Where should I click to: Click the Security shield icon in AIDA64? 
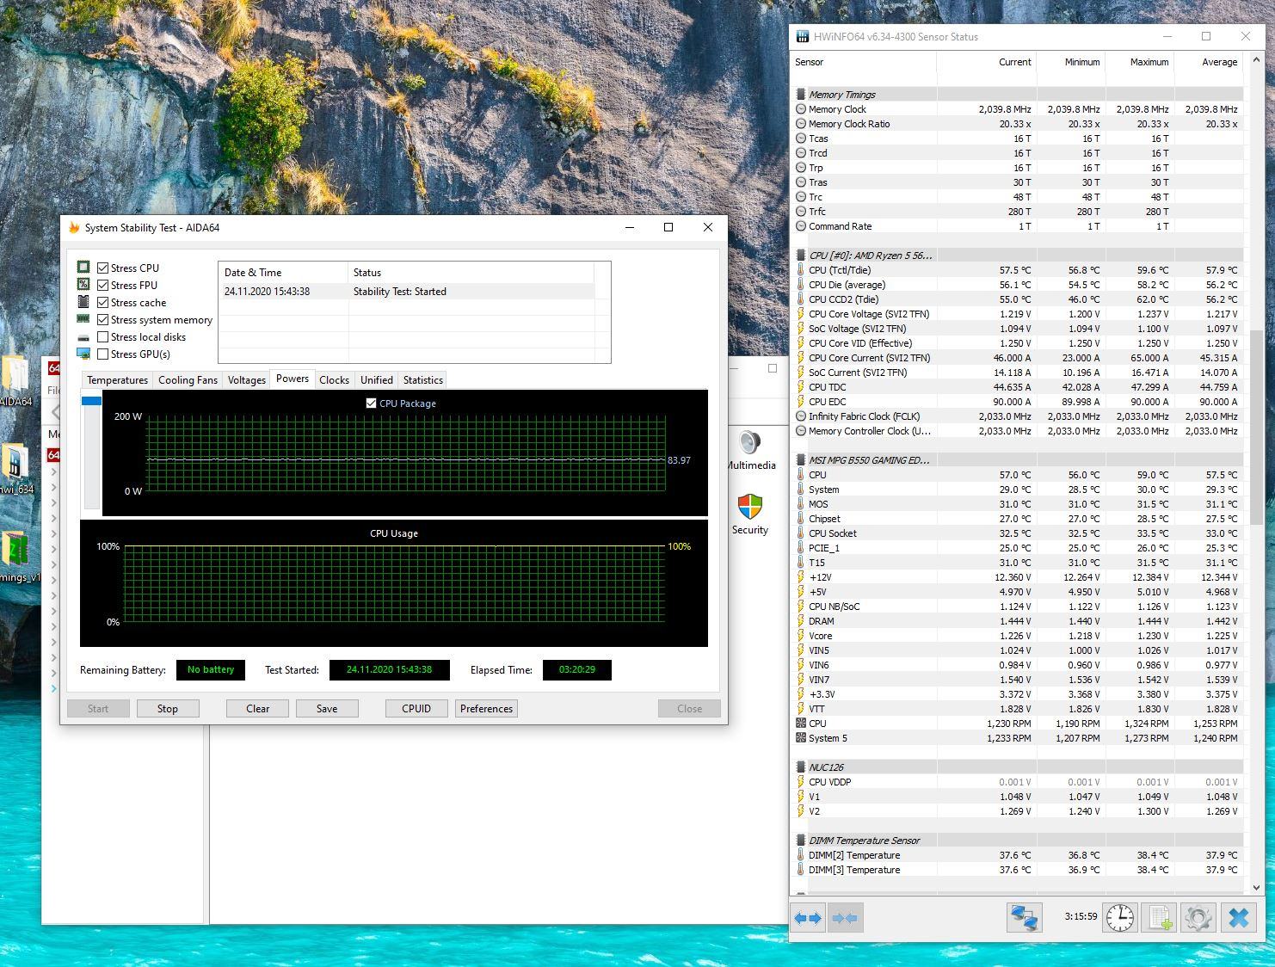(x=750, y=507)
